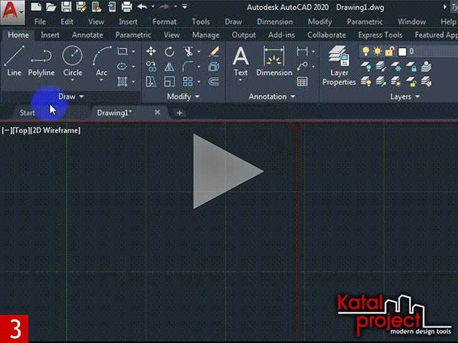Play the video with large play button

click(228, 171)
